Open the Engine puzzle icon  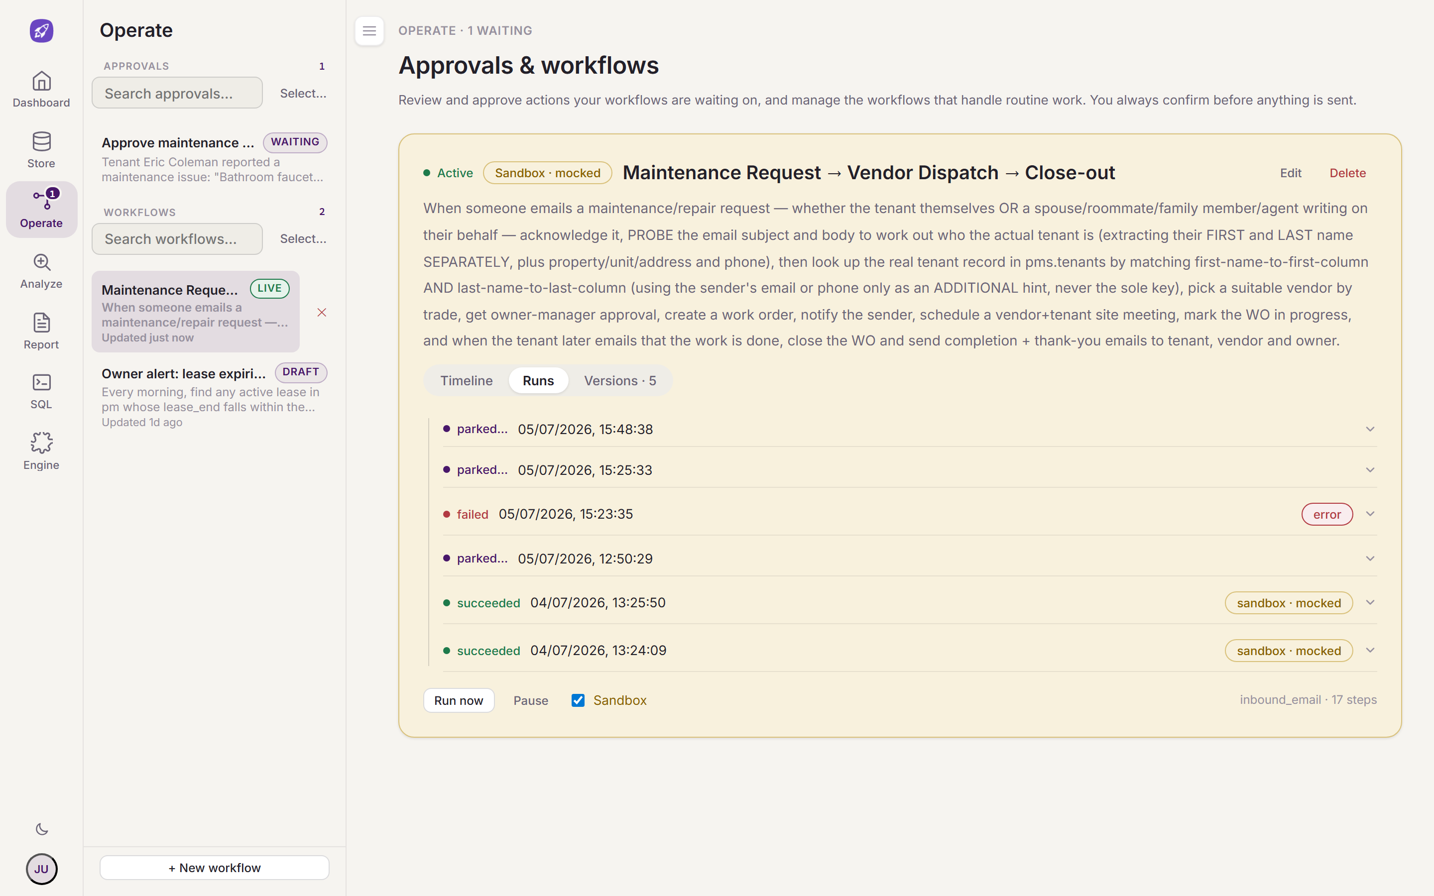tap(41, 443)
